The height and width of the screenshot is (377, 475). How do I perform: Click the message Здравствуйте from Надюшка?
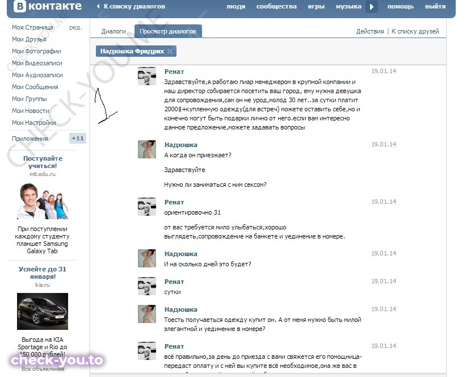[x=184, y=170]
